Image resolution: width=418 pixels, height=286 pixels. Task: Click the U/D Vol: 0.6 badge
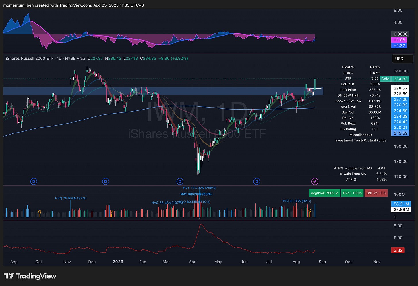(376, 193)
